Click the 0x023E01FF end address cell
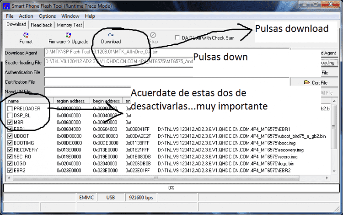 138,170
